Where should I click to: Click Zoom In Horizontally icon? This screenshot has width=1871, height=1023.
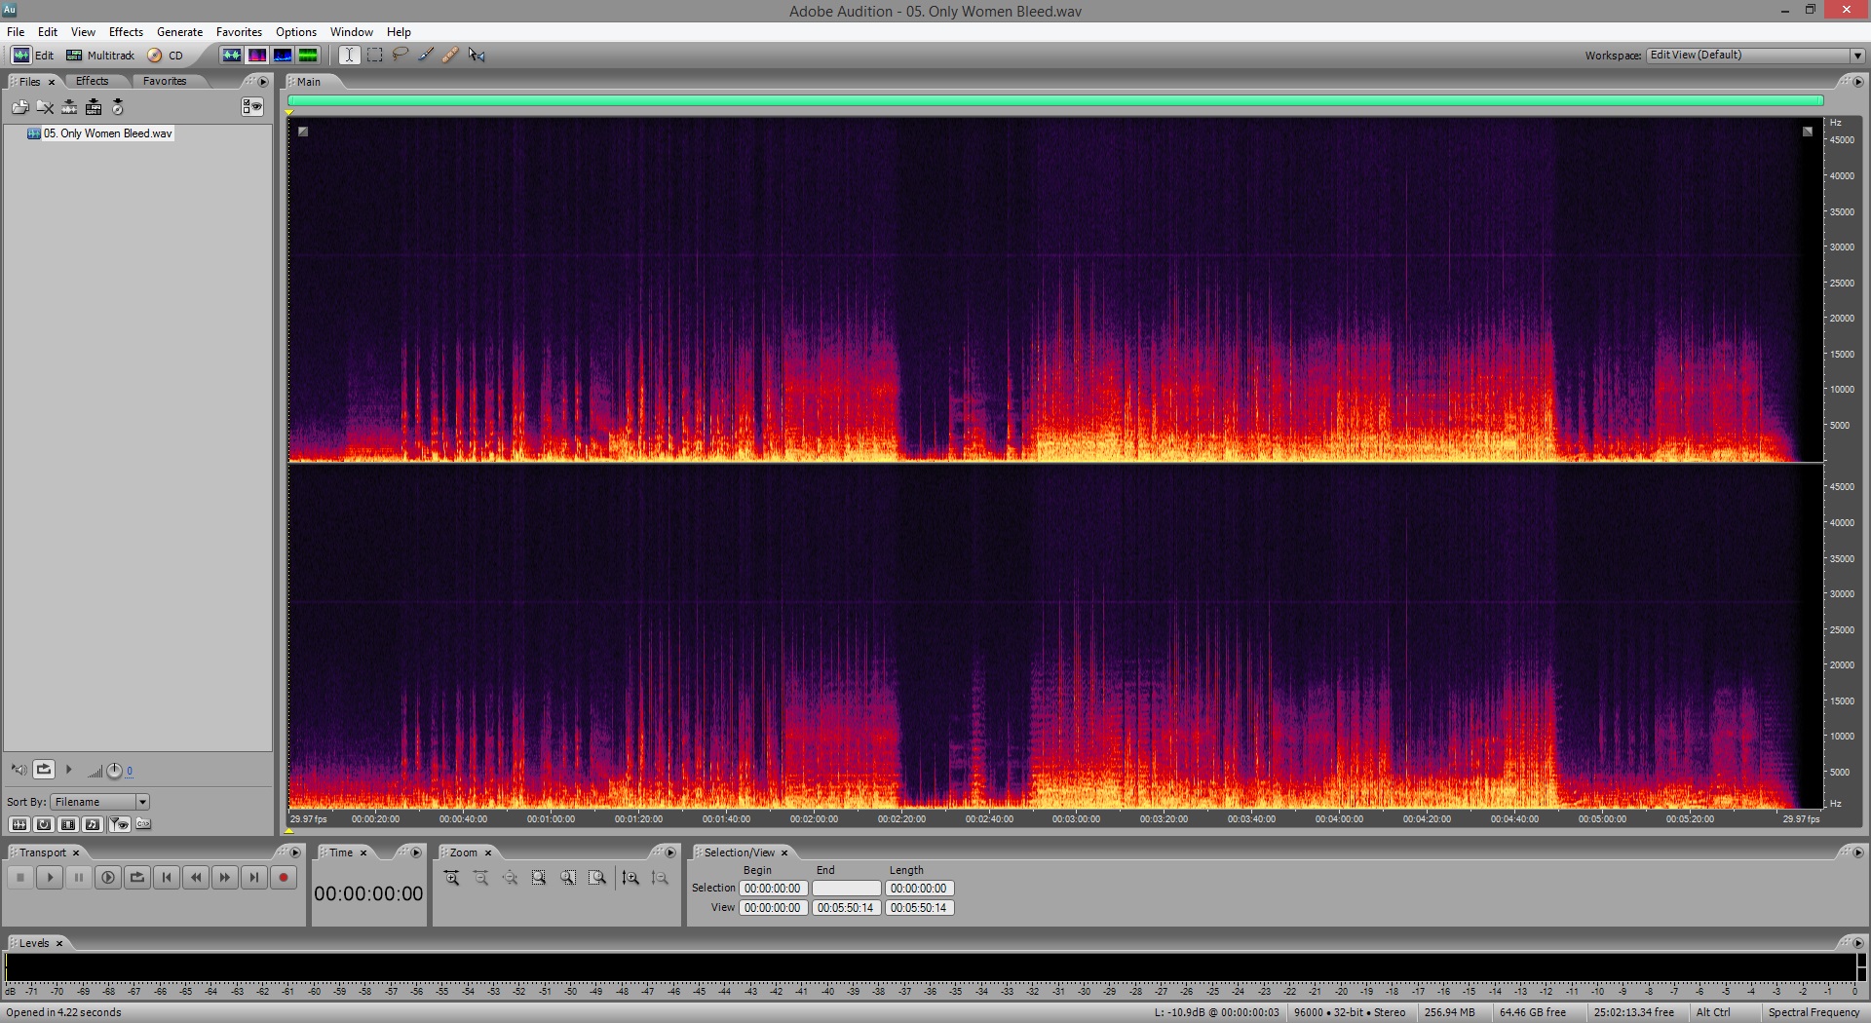coord(451,878)
